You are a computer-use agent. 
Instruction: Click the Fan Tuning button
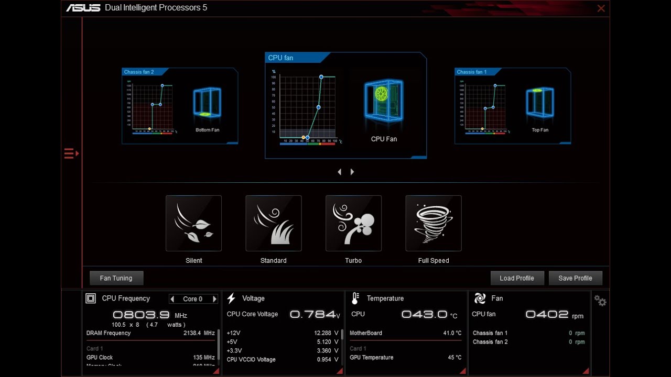pos(116,278)
